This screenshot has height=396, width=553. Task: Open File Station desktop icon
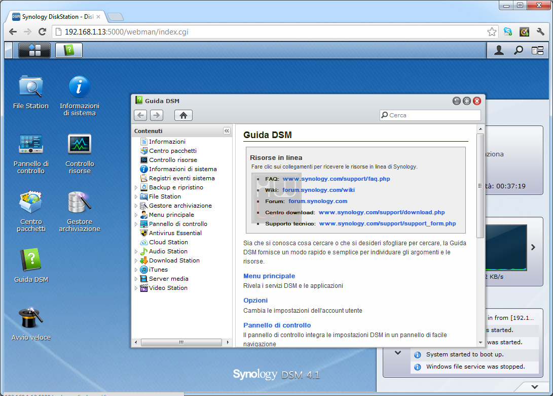click(31, 92)
